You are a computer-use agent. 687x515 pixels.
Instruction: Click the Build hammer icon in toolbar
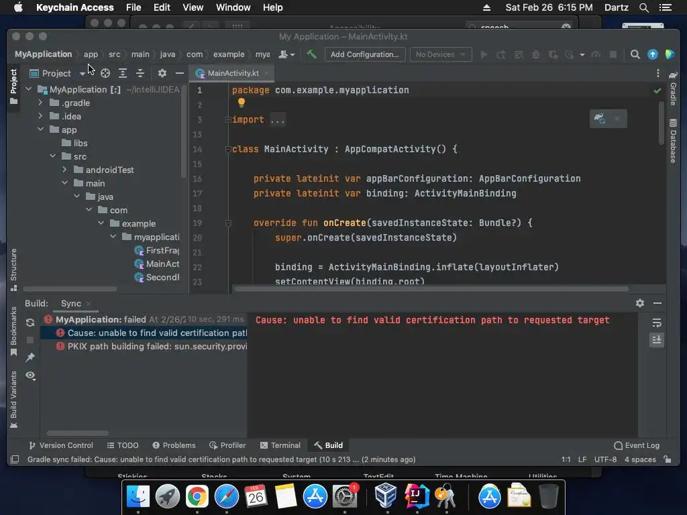pos(311,54)
